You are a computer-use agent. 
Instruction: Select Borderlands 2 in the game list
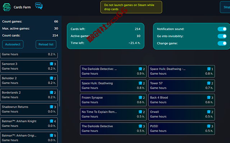click(x=29, y=95)
